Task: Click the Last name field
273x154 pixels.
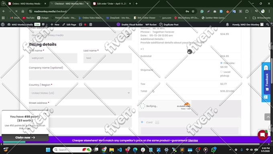Action: 108,58
